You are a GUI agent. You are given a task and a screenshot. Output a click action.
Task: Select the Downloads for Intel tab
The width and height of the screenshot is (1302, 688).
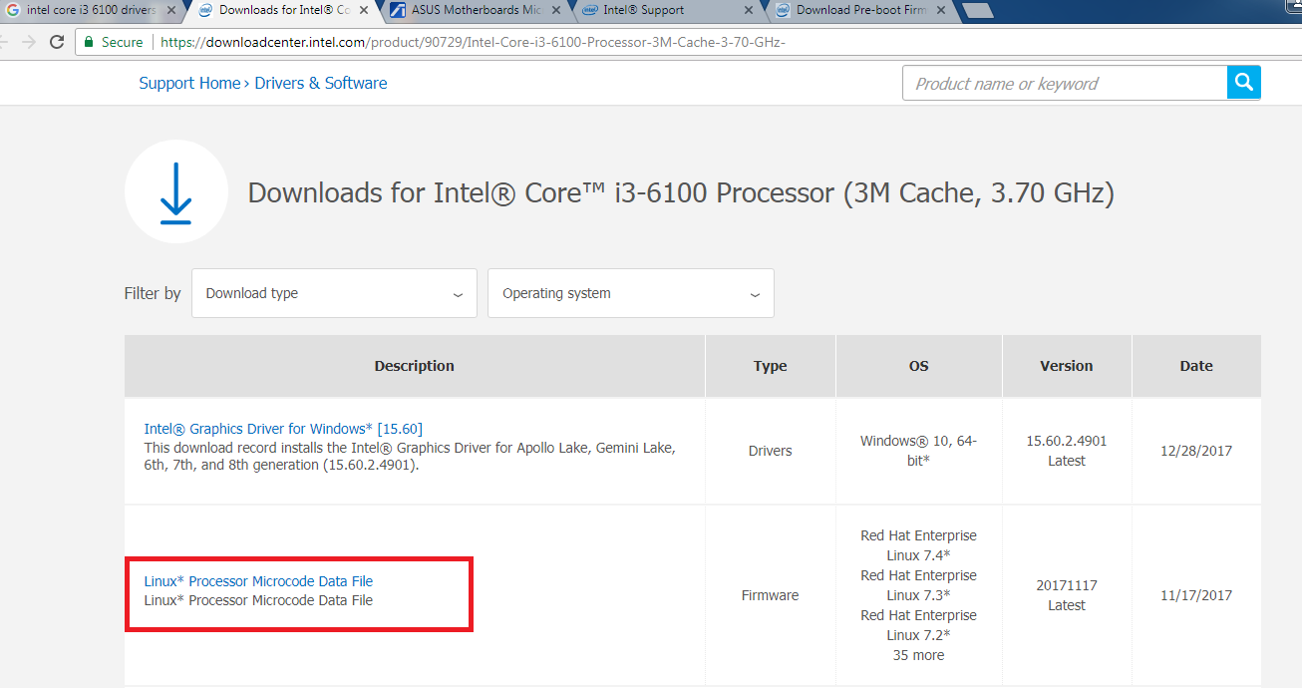tap(282, 10)
